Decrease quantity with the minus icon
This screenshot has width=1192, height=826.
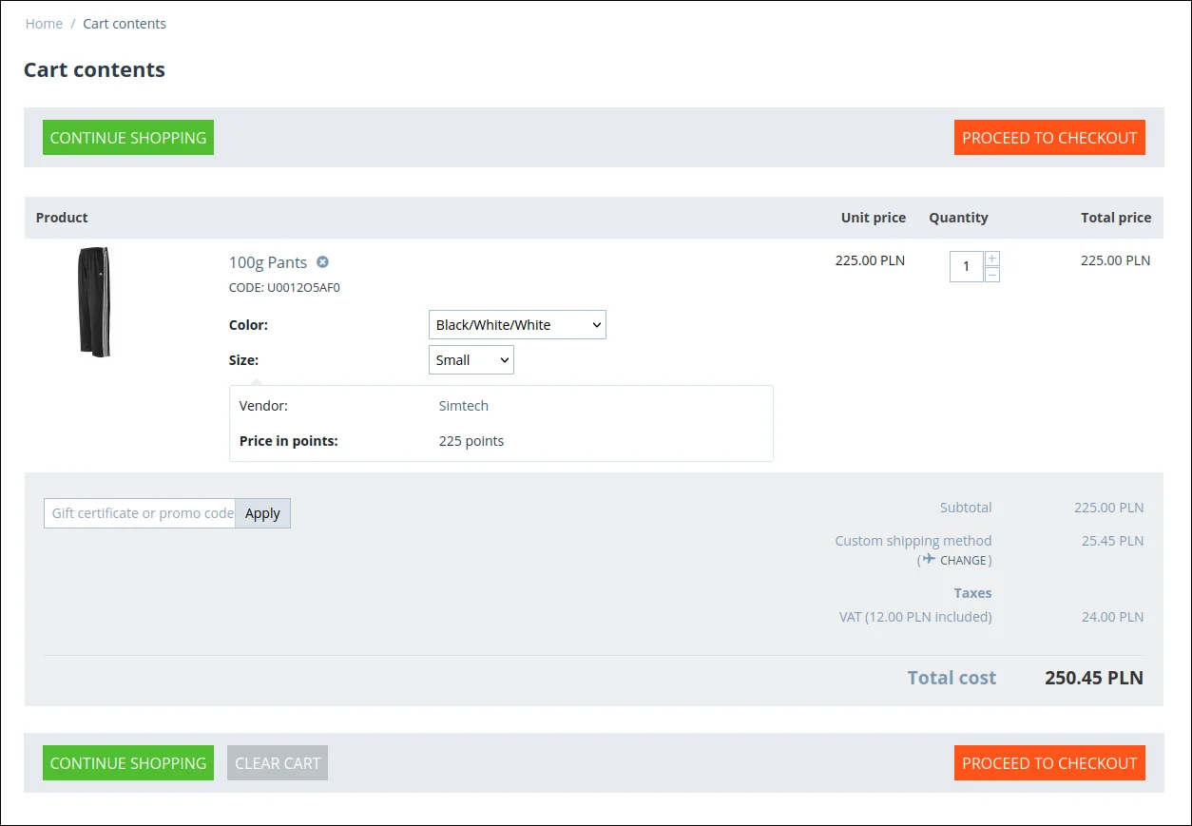(992, 275)
